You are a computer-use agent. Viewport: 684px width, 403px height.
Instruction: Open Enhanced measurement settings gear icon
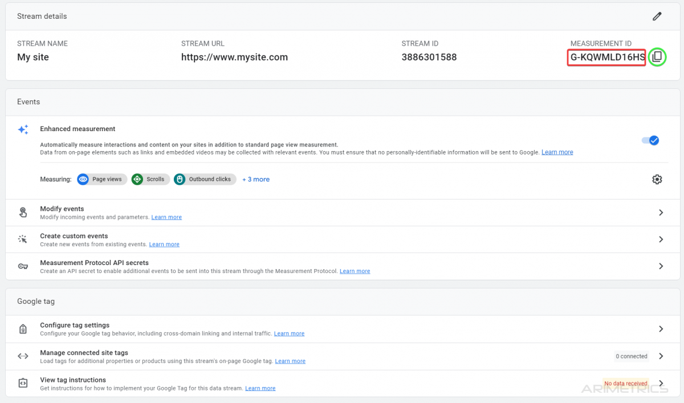pyautogui.click(x=657, y=180)
